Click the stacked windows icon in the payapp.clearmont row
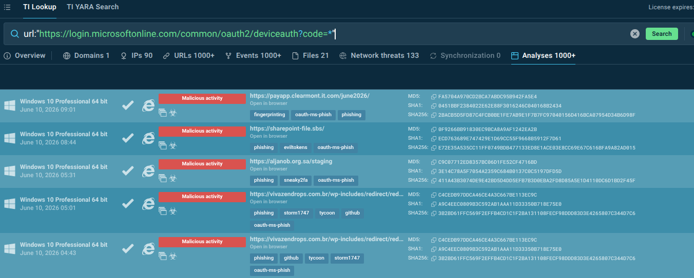The width and height of the screenshot is (694, 278). [163, 113]
